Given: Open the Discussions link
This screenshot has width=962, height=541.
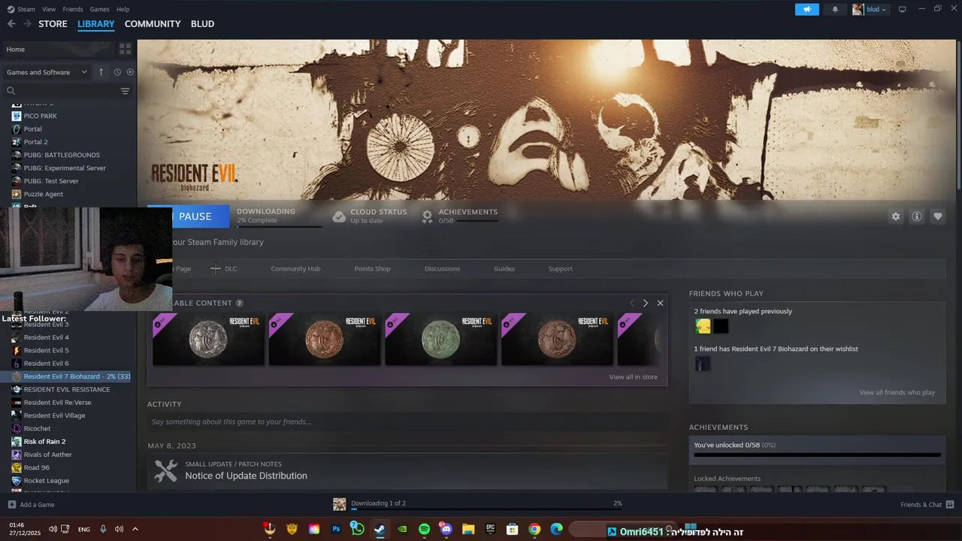Looking at the screenshot, I should [x=442, y=268].
